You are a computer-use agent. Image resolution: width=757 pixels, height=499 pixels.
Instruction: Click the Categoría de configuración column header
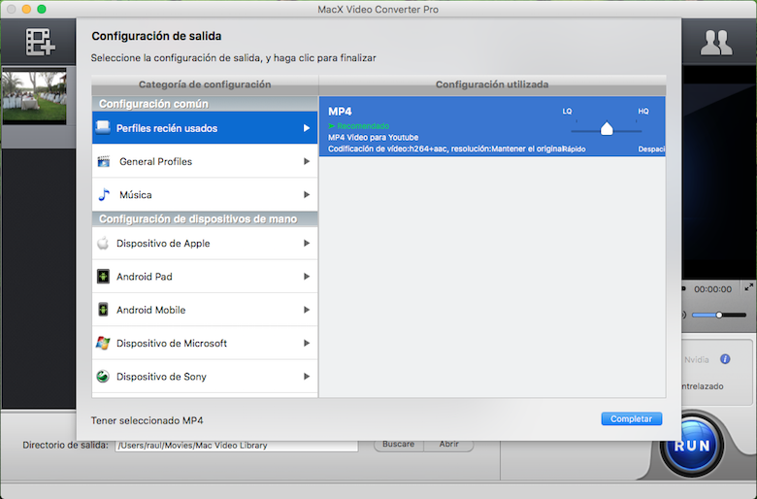(x=205, y=84)
